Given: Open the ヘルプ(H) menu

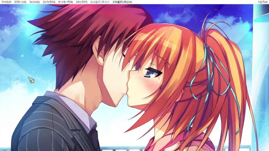Looking at the screenshot, I should pyautogui.click(x=263, y=2).
